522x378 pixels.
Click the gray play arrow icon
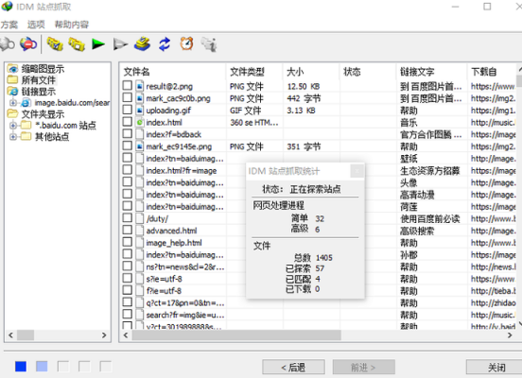click(x=120, y=44)
